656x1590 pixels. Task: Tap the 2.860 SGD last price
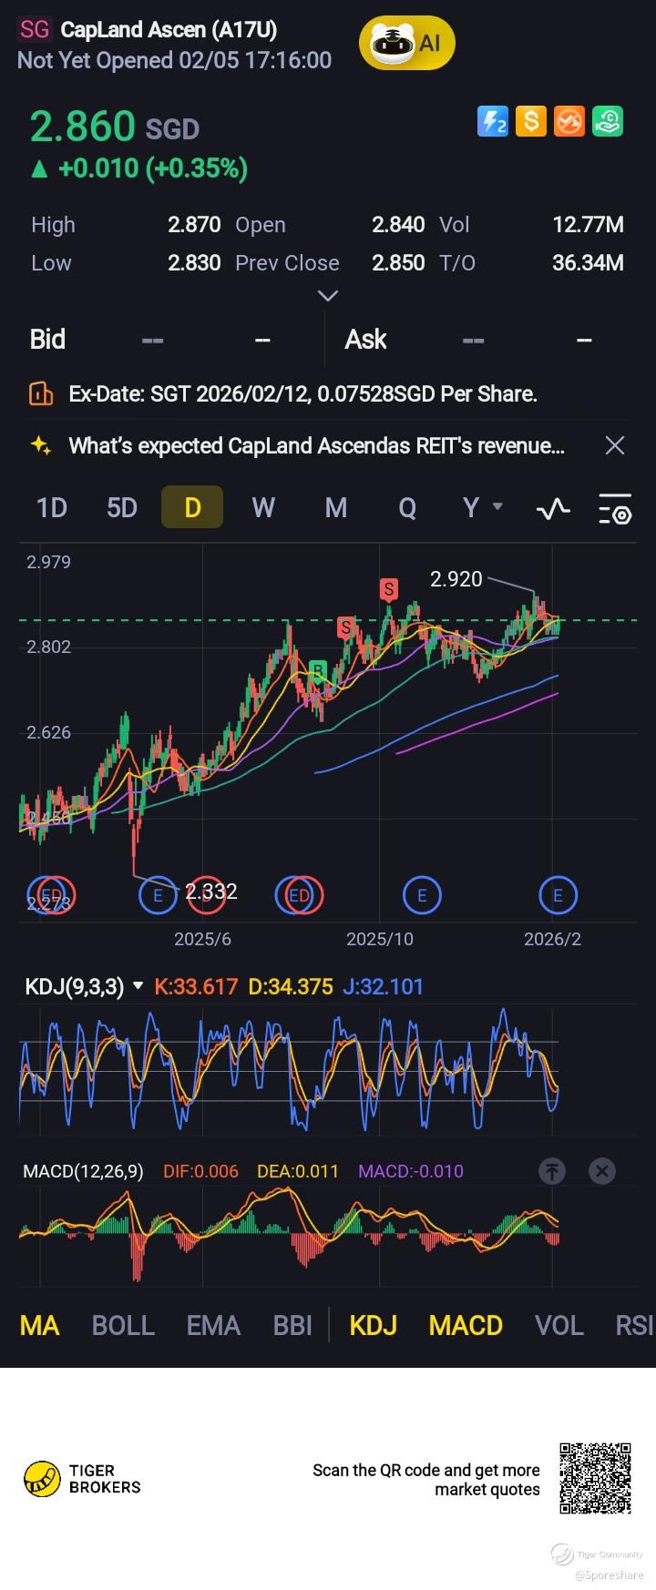coord(115,127)
